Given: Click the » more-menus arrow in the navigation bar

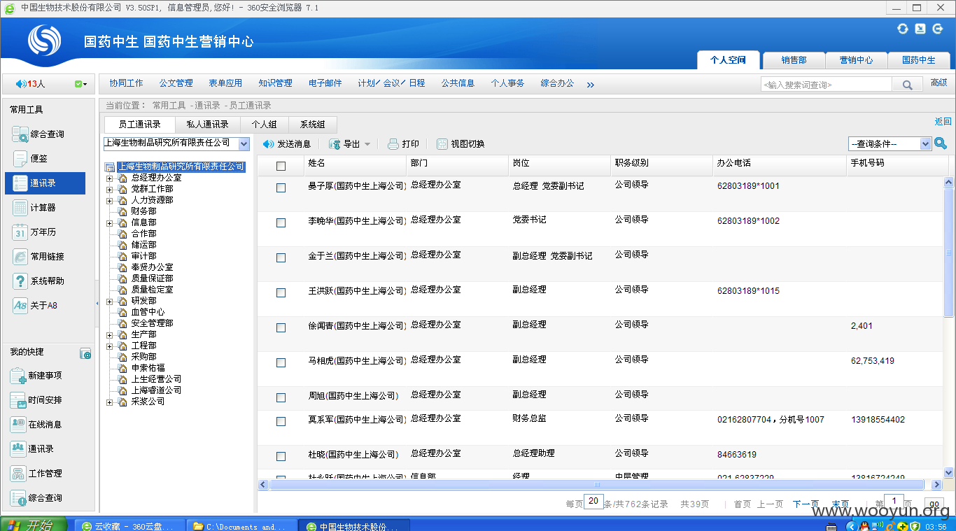Looking at the screenshot, I should coord(590,85).
